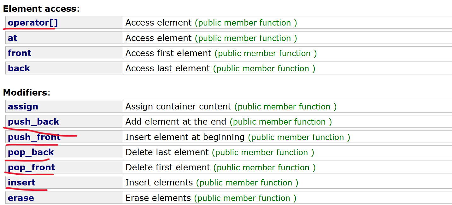This screenshot has width=452, height=205.
Task: Click the 'Element access' section heading
Action: click(x=40, y=9)
